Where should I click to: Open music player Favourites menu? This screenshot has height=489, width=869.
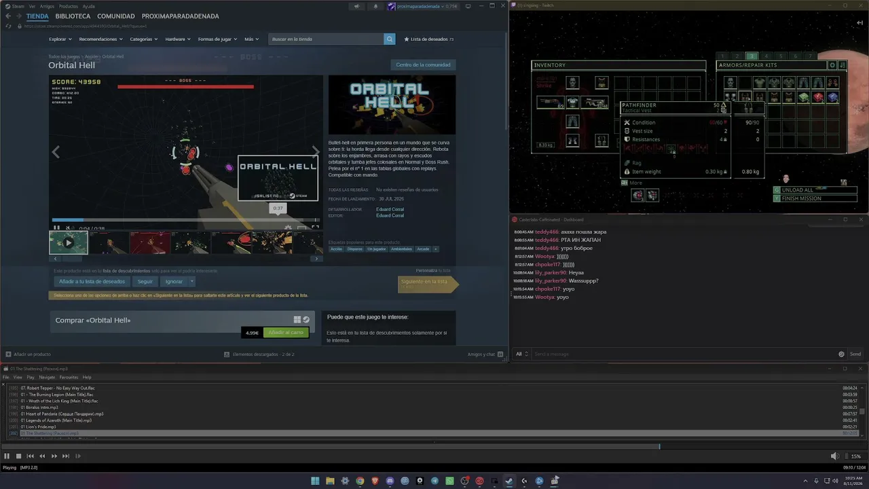point(69,377)
